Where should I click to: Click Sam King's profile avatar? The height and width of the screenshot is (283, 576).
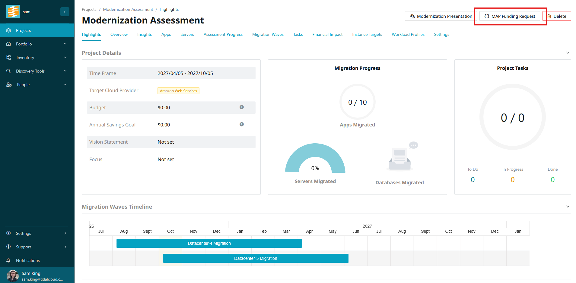click(x=13, y=276)
